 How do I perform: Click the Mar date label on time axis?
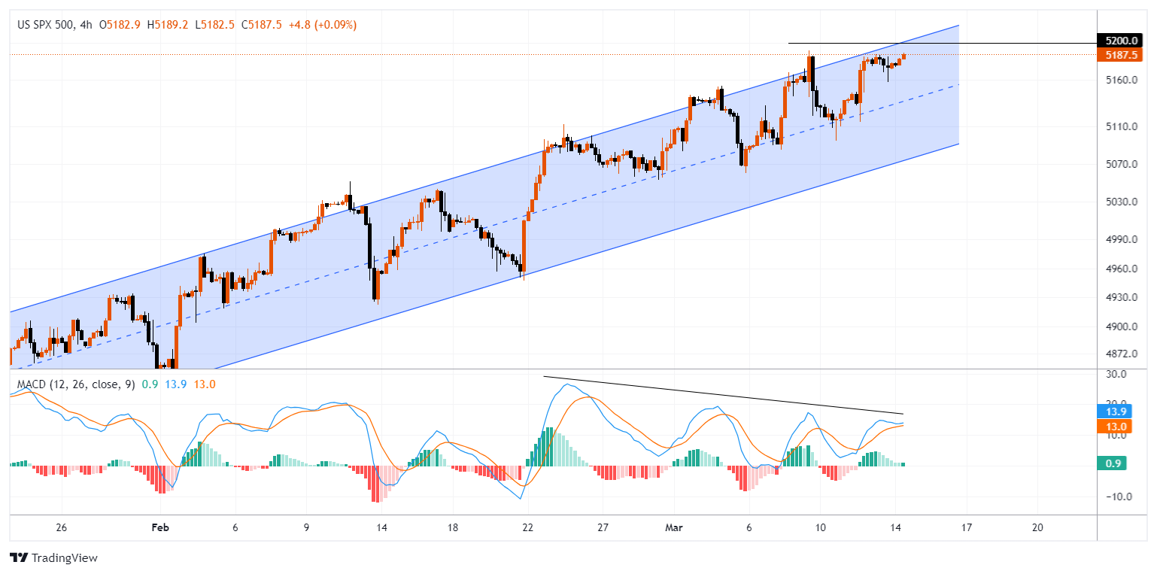673,527
